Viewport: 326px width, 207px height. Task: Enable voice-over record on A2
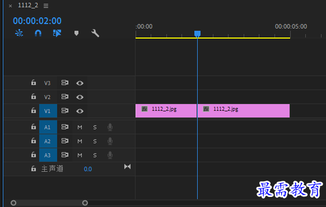(x=110, y=141)
